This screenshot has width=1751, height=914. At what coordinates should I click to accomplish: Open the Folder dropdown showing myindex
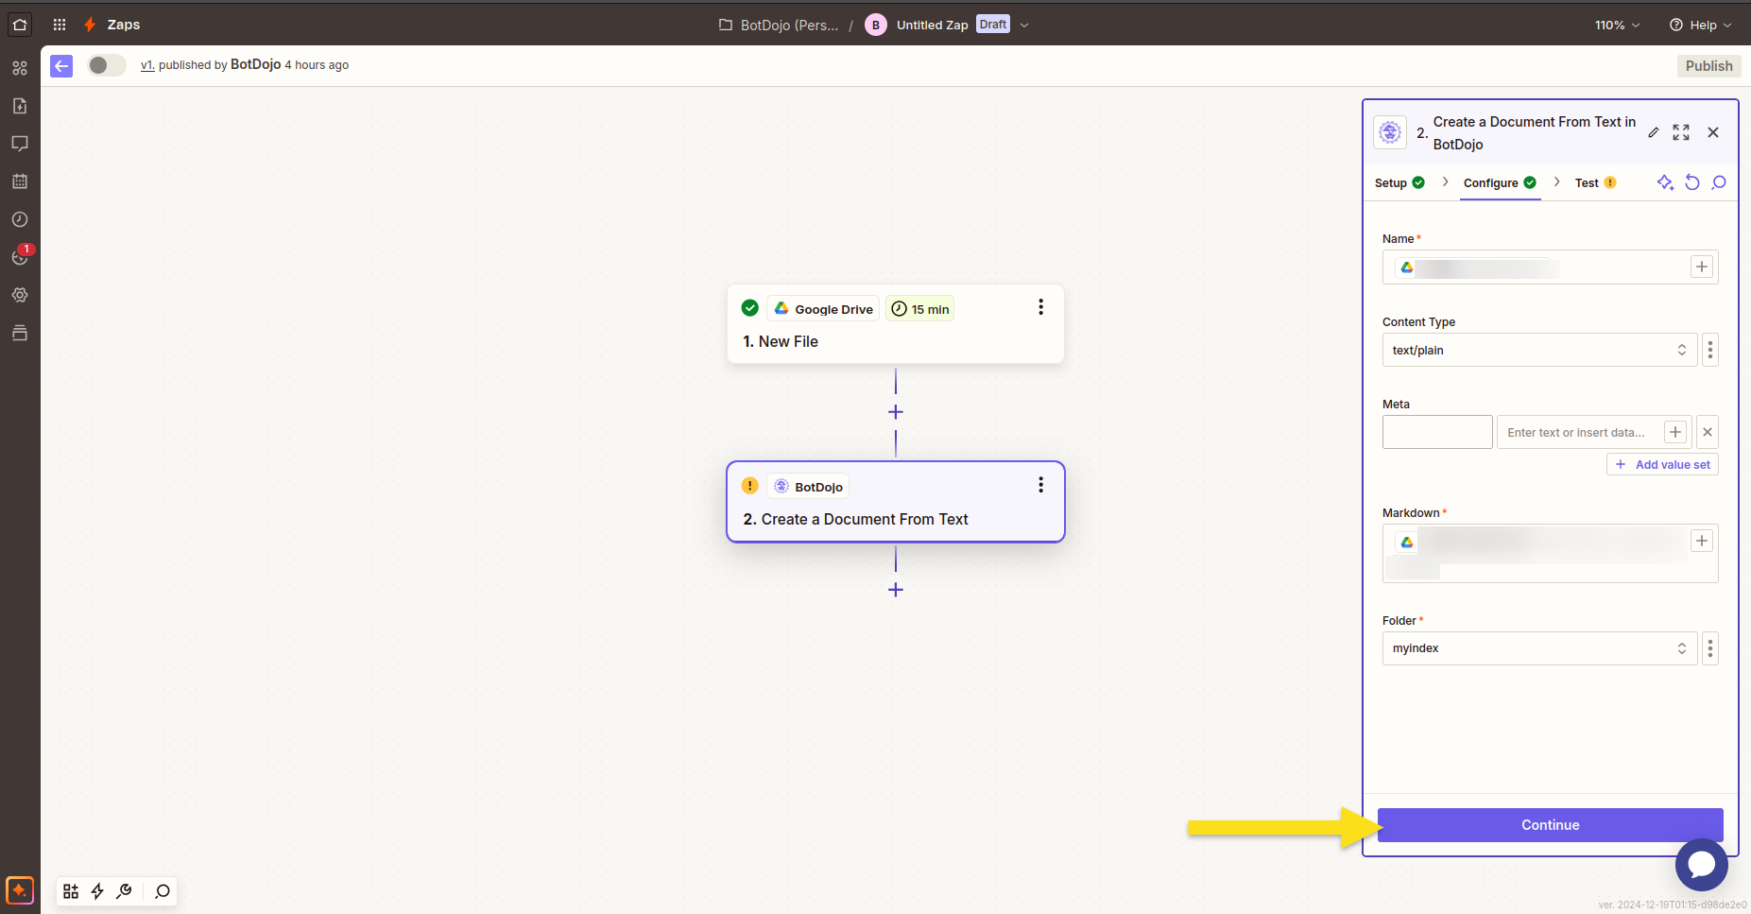[1539, 648]
